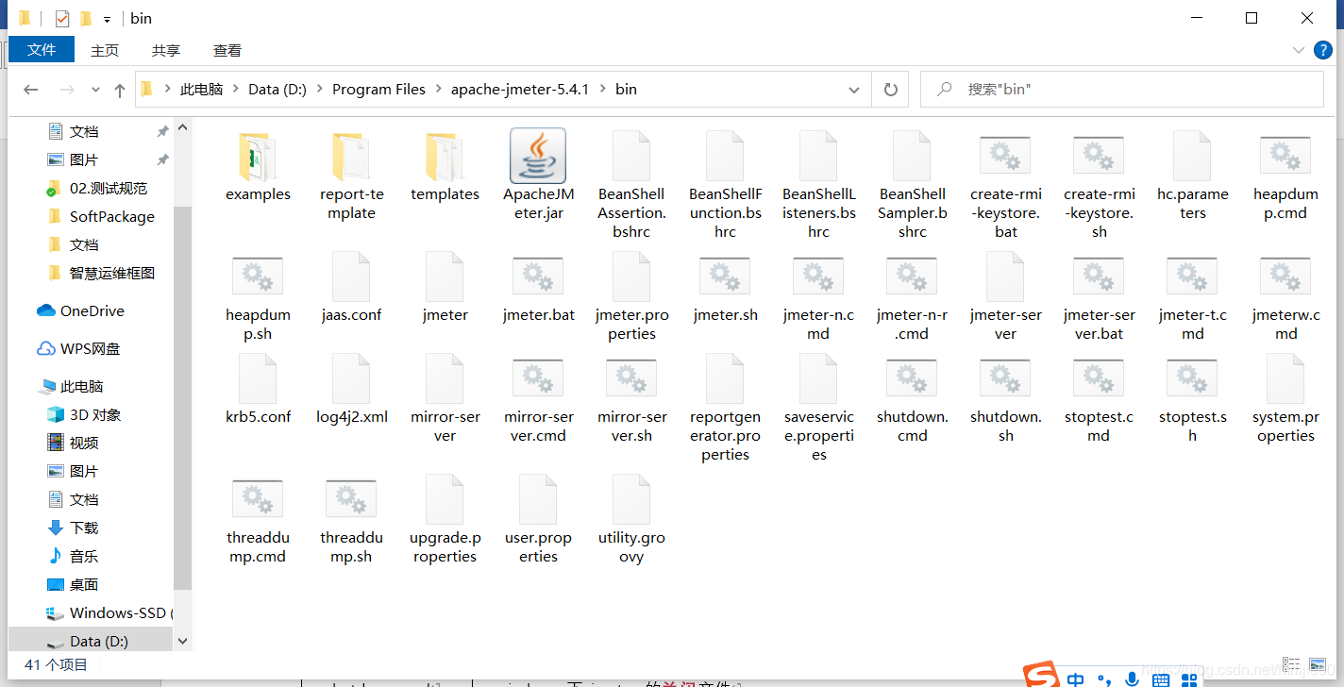1344x687 pixels.
Task: Select WPS网盘 in the navigation pane
Action: tap(90, 348)
